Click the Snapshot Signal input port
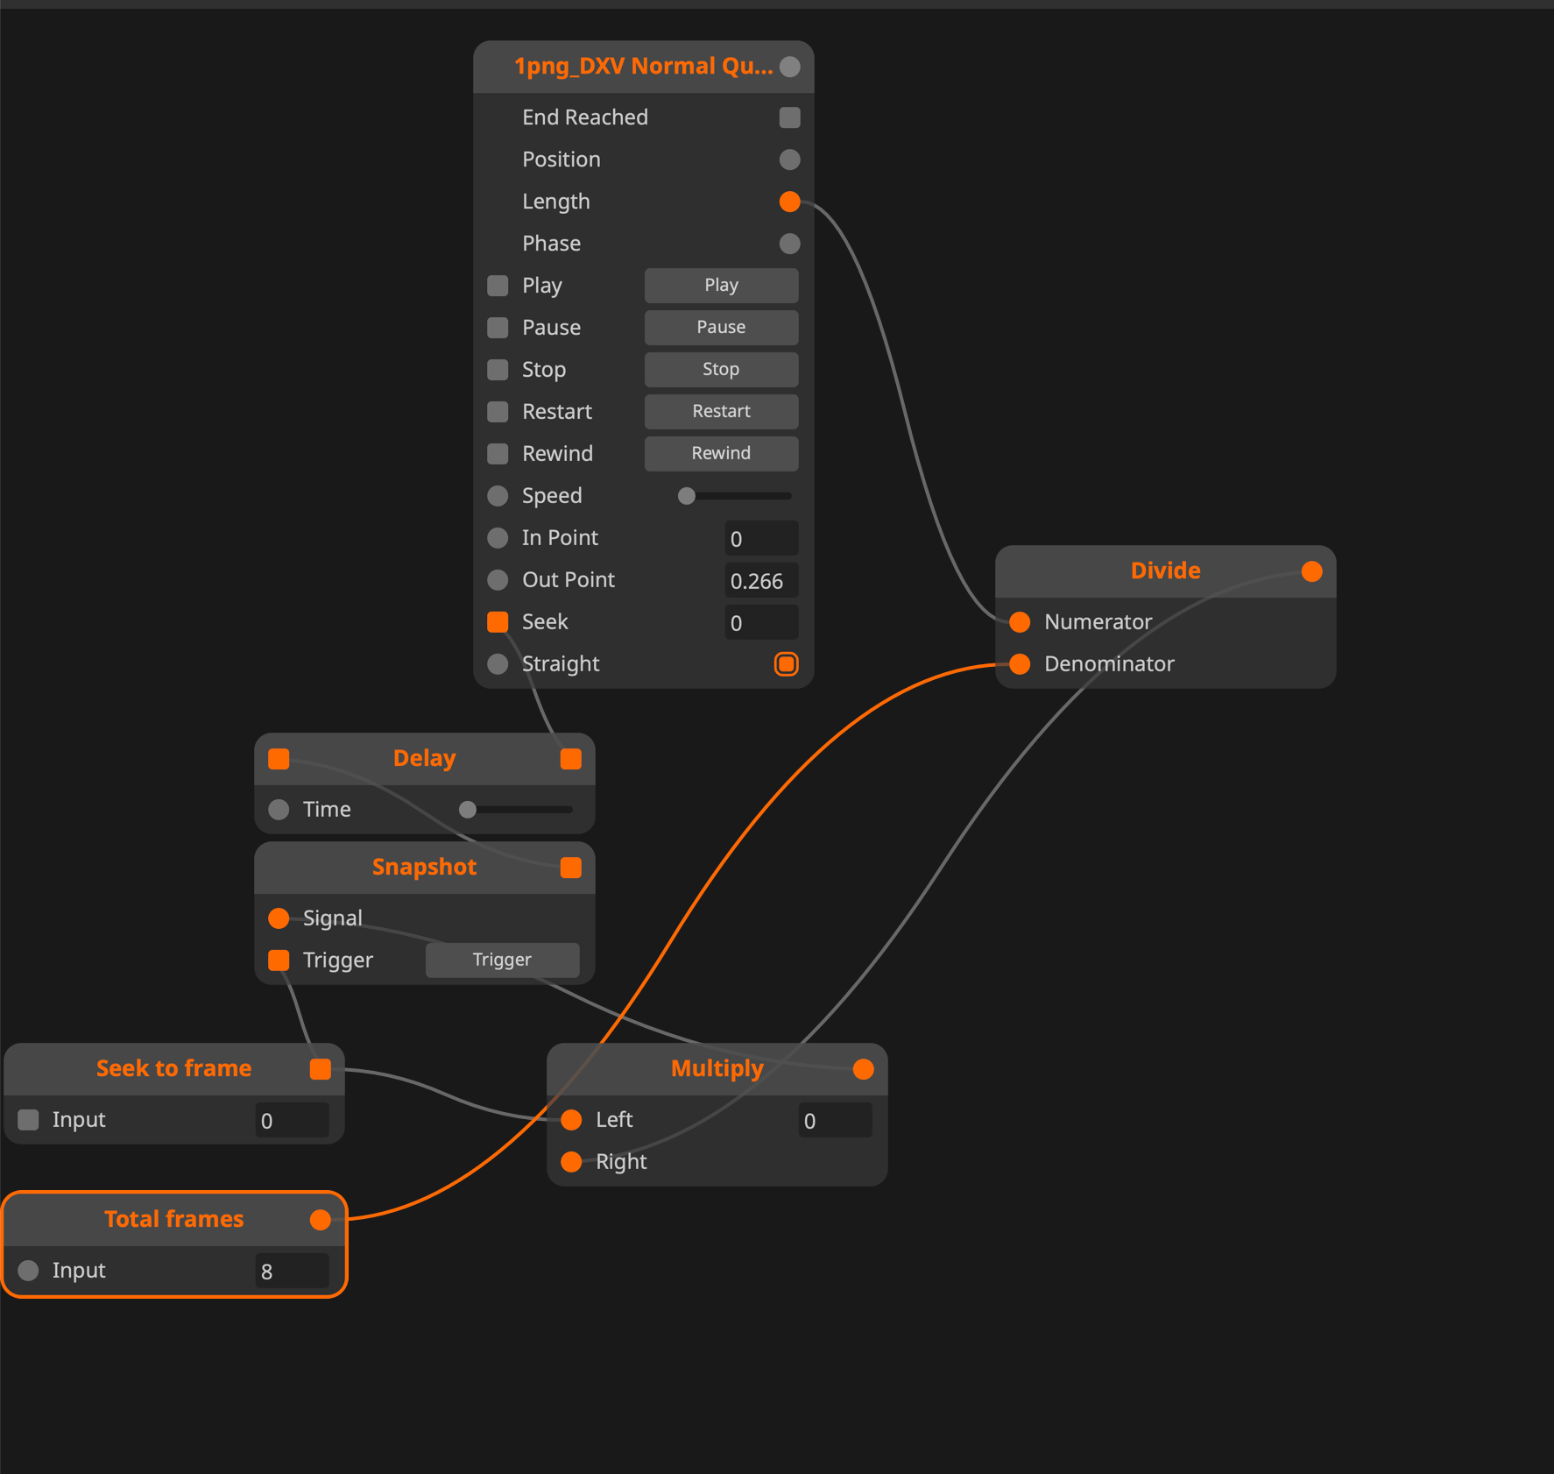This screenshot has height=1474, width=1554. (279, 918)
